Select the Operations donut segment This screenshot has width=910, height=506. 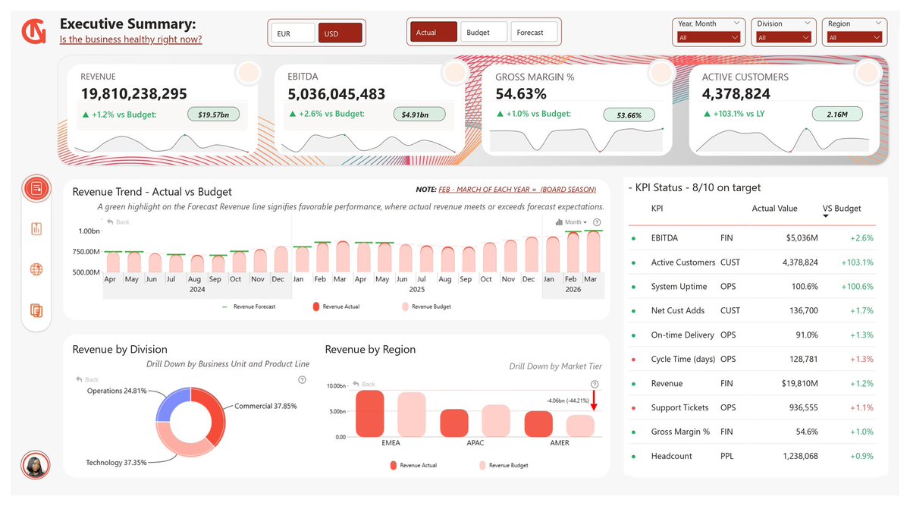coord(168,402)
